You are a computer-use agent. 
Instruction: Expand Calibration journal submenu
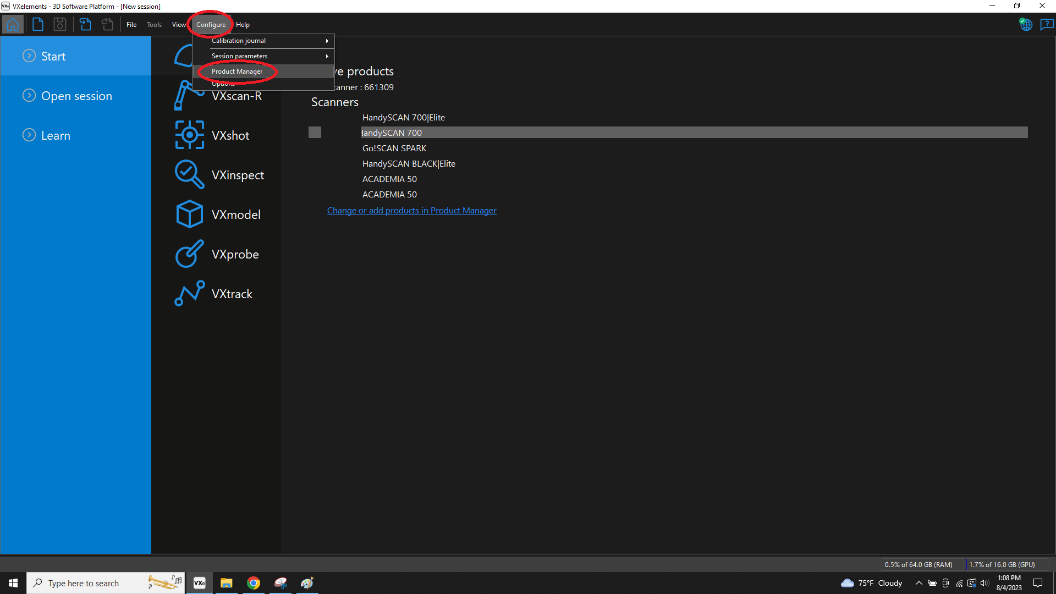point(263,41)
